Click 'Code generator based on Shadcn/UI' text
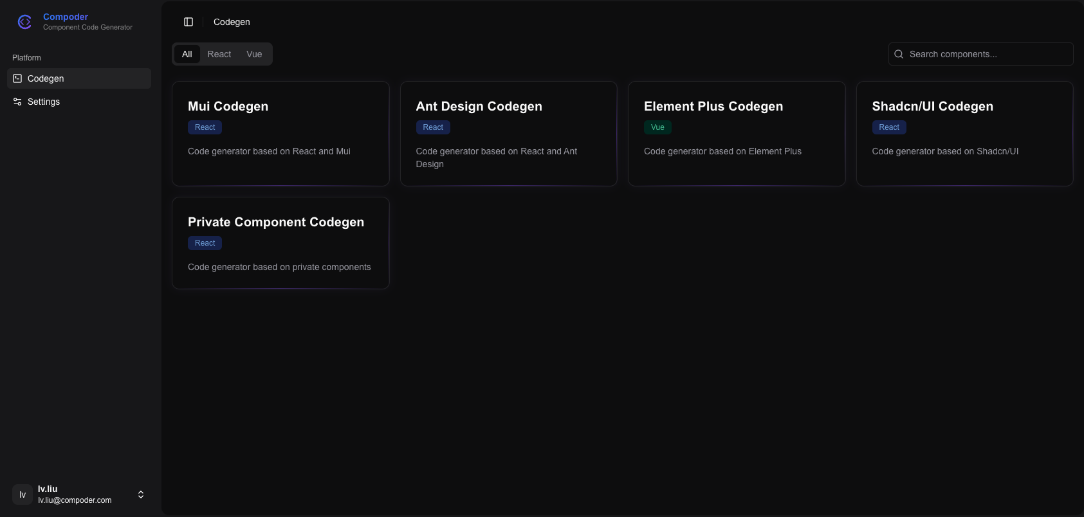 point(945,151)
